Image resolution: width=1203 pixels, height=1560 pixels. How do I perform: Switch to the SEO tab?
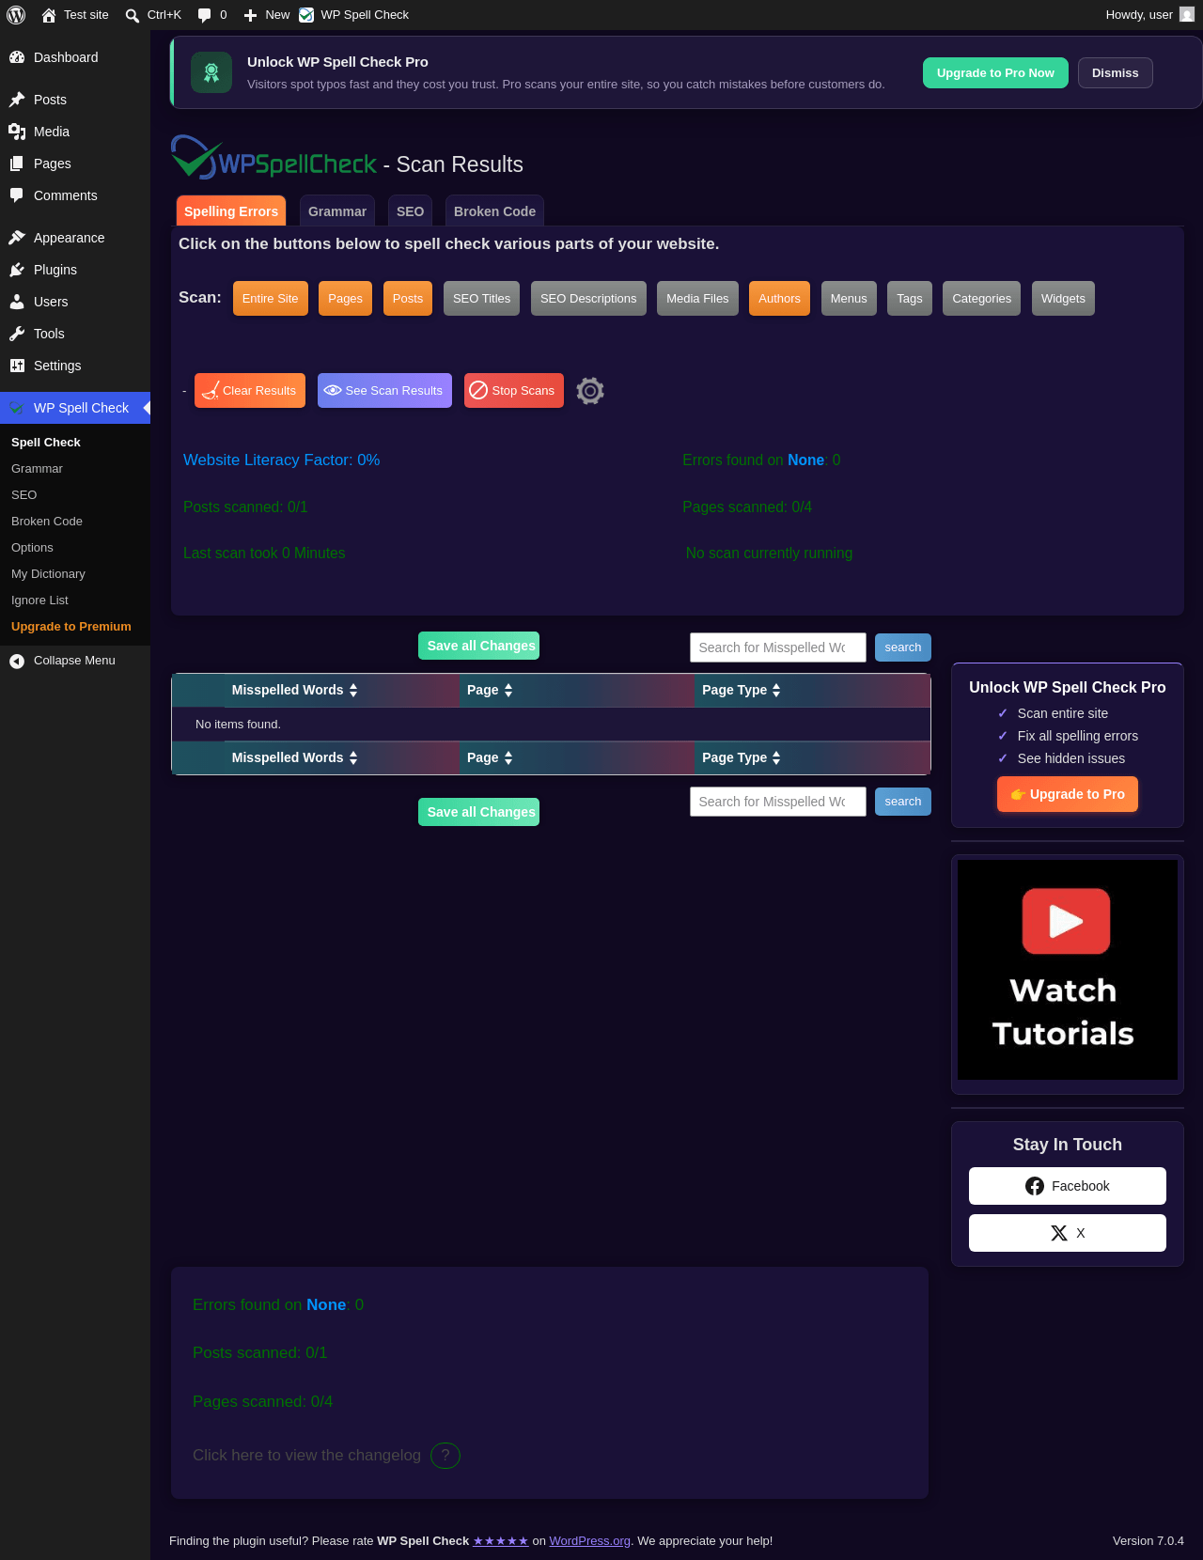click(x=410, y=211)
